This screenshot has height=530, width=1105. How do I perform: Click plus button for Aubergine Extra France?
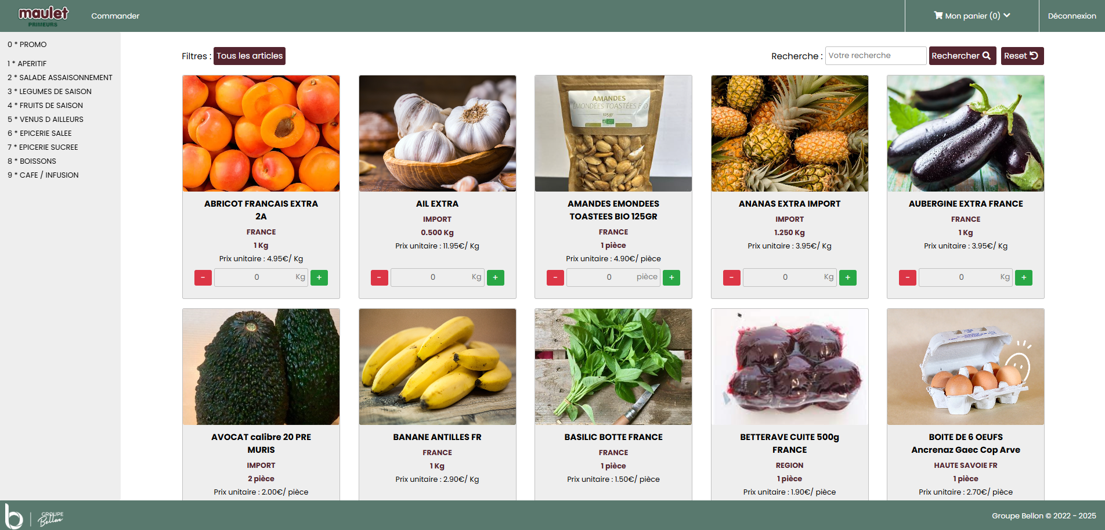click(x=1024, y=277)
